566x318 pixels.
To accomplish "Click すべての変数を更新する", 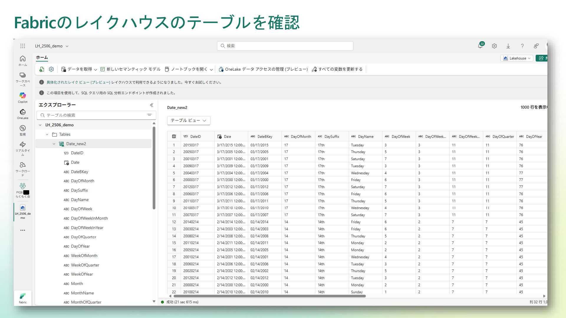I will tap(337, 69).
